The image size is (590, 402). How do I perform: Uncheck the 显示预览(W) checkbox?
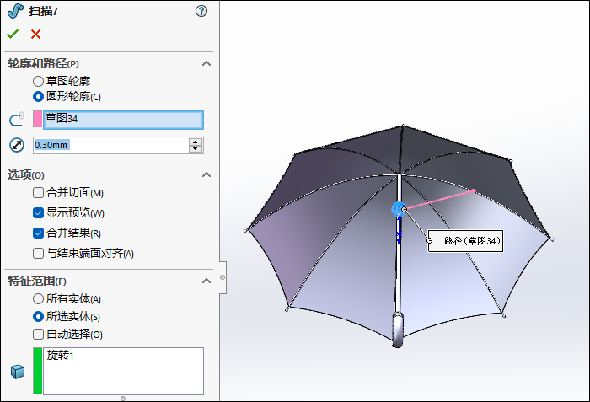tap(38, 213)
